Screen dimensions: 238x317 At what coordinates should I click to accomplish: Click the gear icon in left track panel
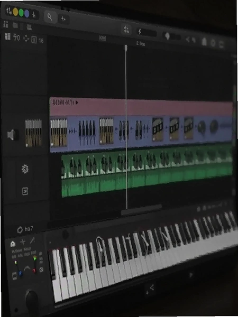(25, 169)
